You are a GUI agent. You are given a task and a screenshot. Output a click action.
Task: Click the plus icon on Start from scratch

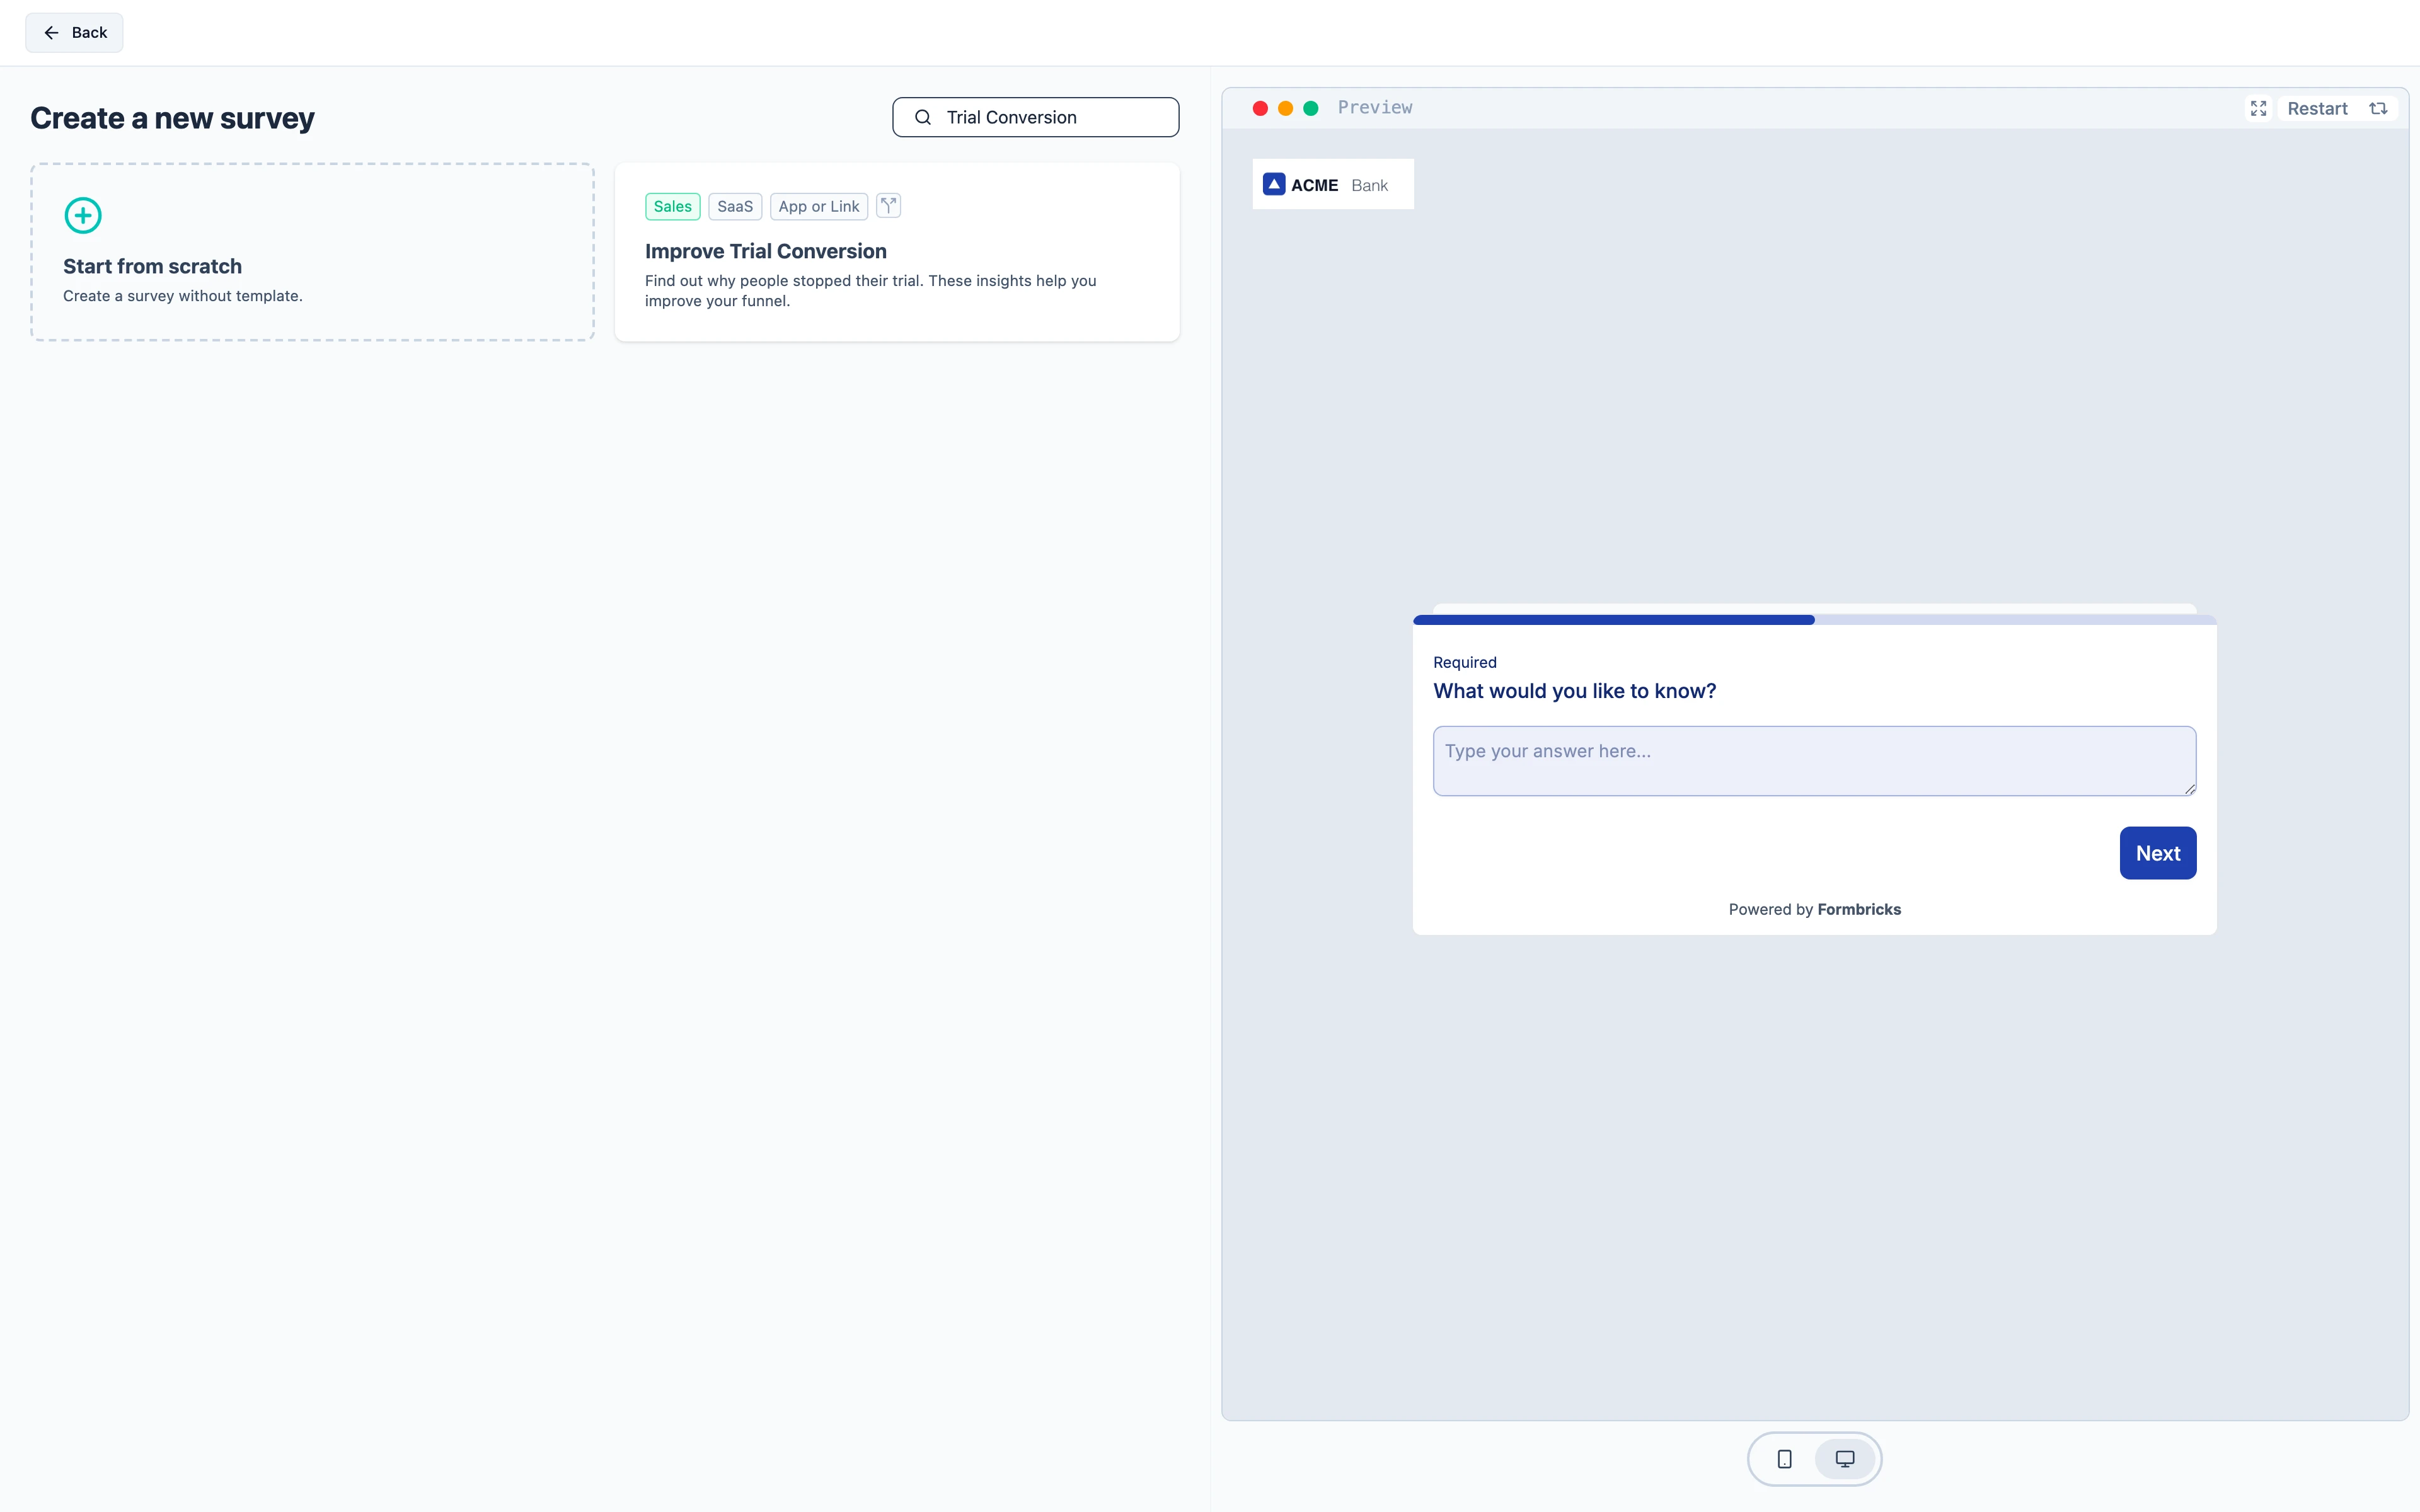[x=83, y=215]
